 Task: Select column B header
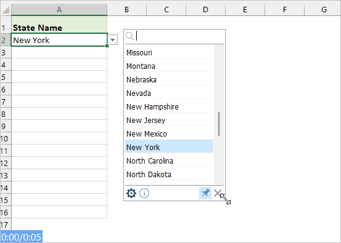pos(127,10)
